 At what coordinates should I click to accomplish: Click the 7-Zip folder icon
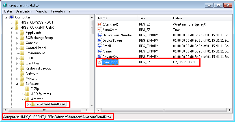coord(27,89)
